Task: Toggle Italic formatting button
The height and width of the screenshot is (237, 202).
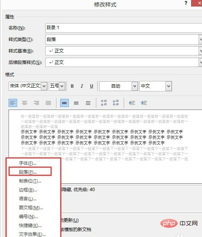Action: coord(82,86)
